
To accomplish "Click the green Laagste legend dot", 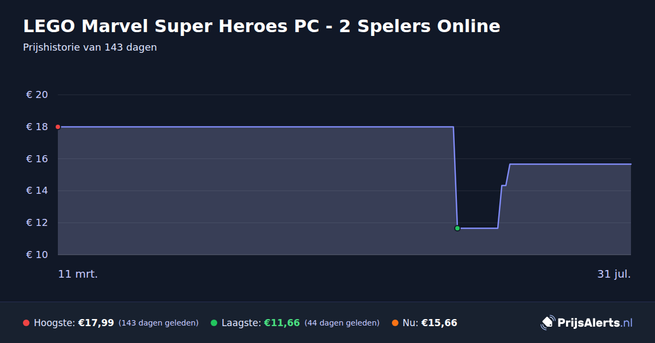I will pyautogui.click(x=214, y=323).
